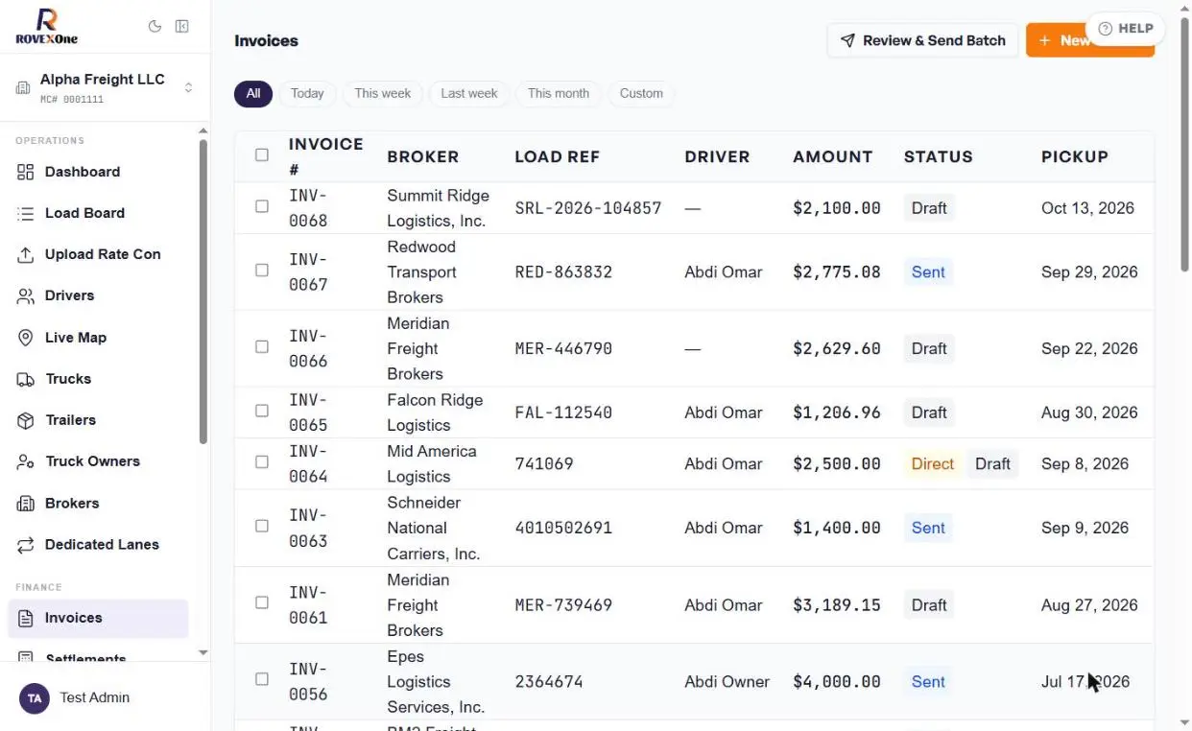Select the All filter tab
This screenshot has width=1192, height=731.
[253, 93]
